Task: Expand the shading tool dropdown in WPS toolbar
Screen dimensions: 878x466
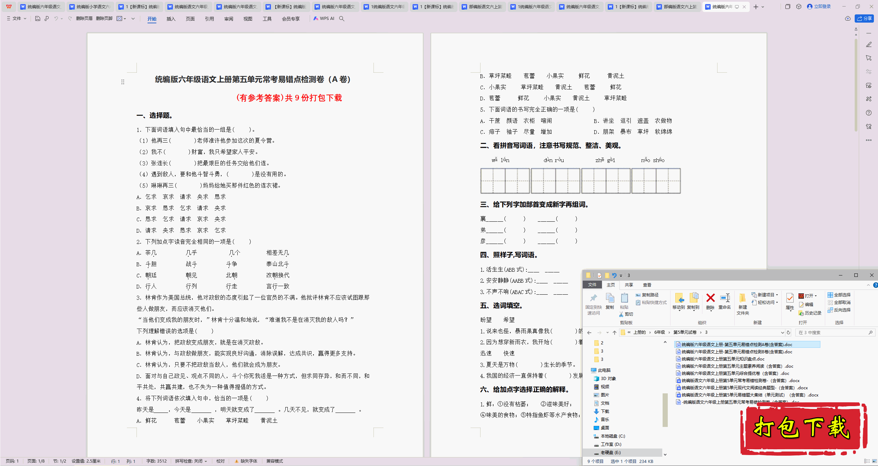Action: coord(125,19)
